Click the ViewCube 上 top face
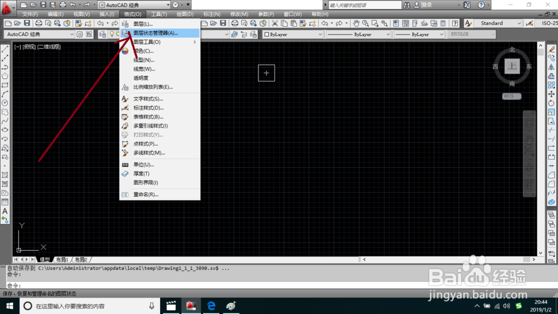558x314 pixels. pyautogui.click(x=512, y=66)
